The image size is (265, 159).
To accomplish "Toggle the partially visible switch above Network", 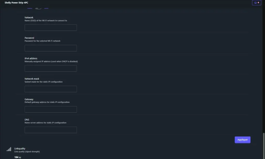I will pos(38,8).
